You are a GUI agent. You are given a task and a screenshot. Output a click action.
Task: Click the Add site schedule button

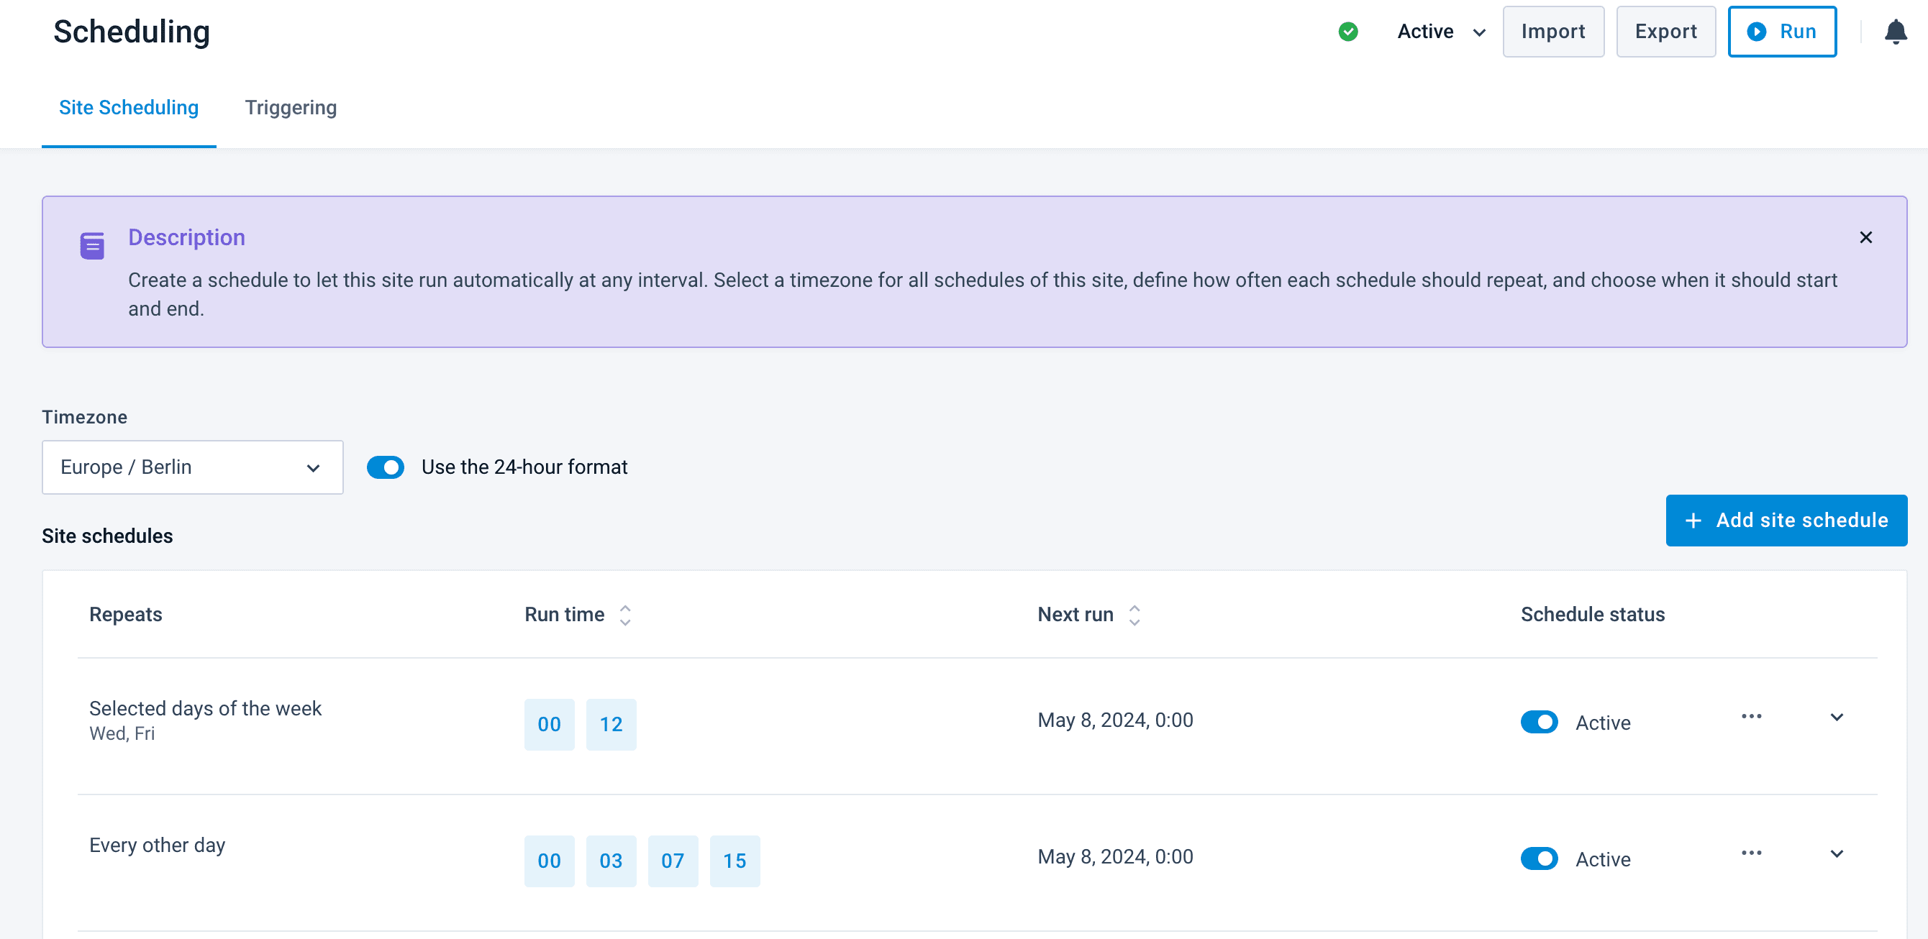[x=1786, y=520]
